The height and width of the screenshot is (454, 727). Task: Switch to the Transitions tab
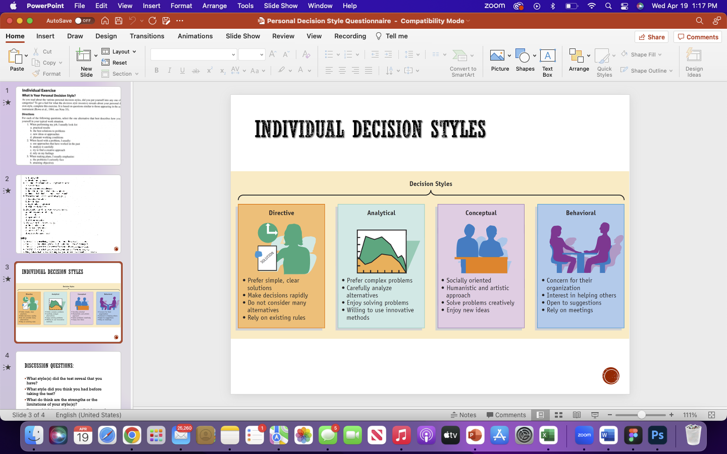tap(147, 36)
